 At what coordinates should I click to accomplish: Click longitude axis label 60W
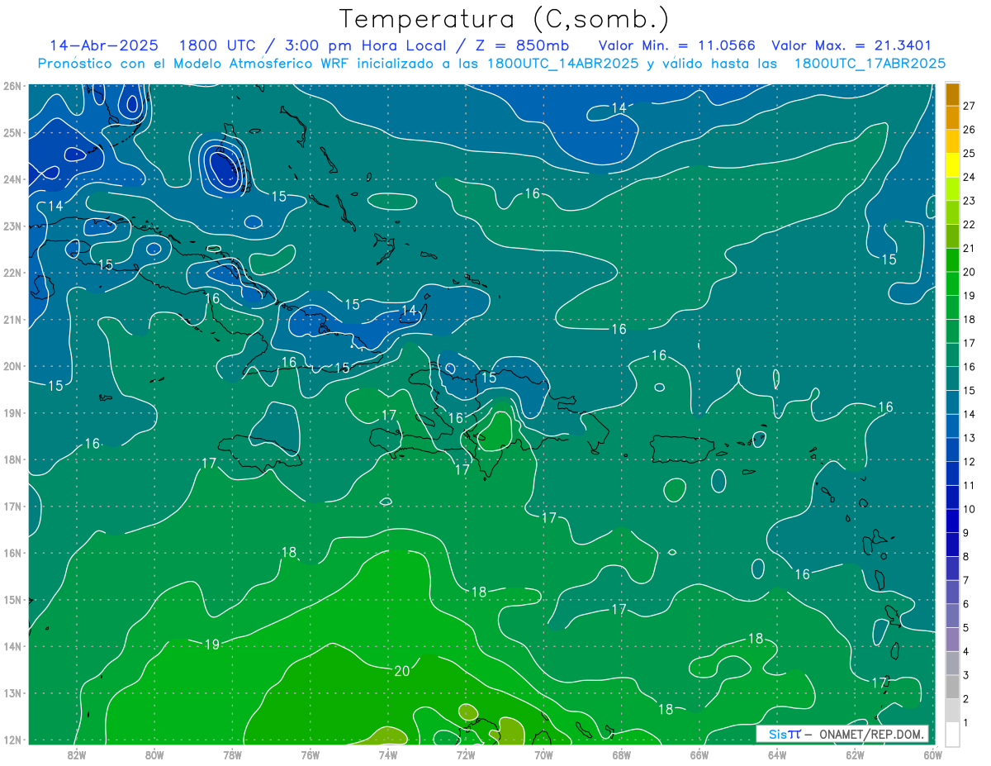tap(932, 754)
